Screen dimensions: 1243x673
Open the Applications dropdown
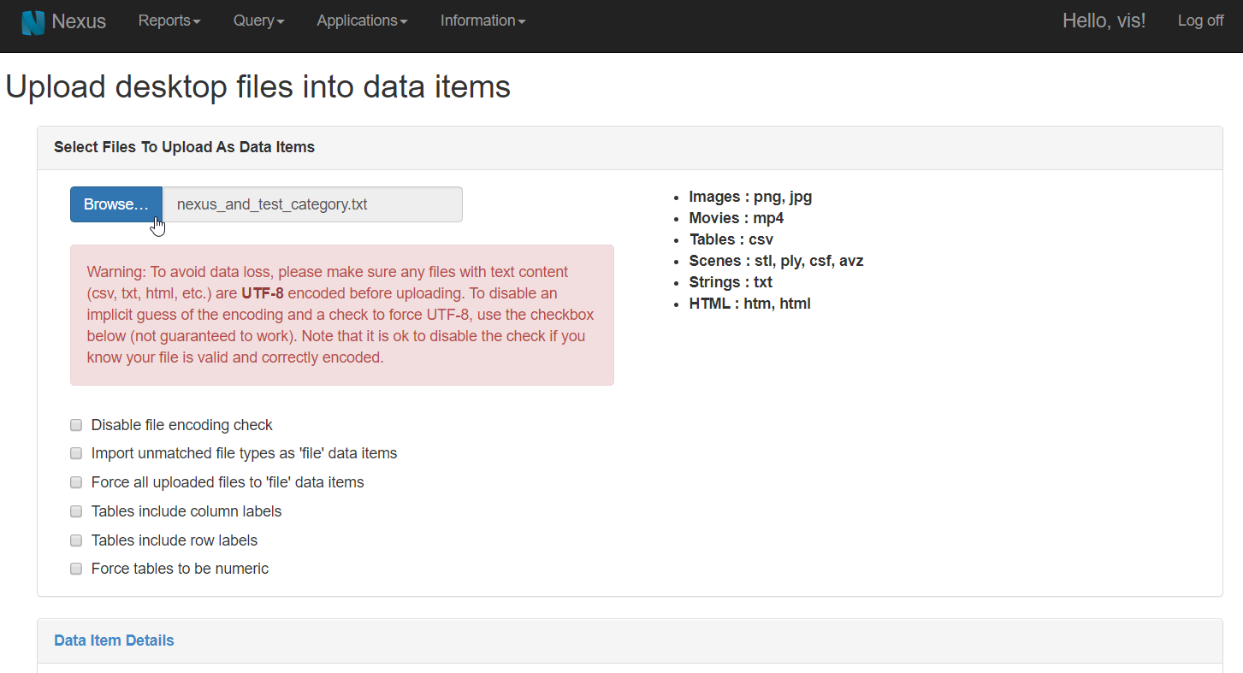(362, 21)
